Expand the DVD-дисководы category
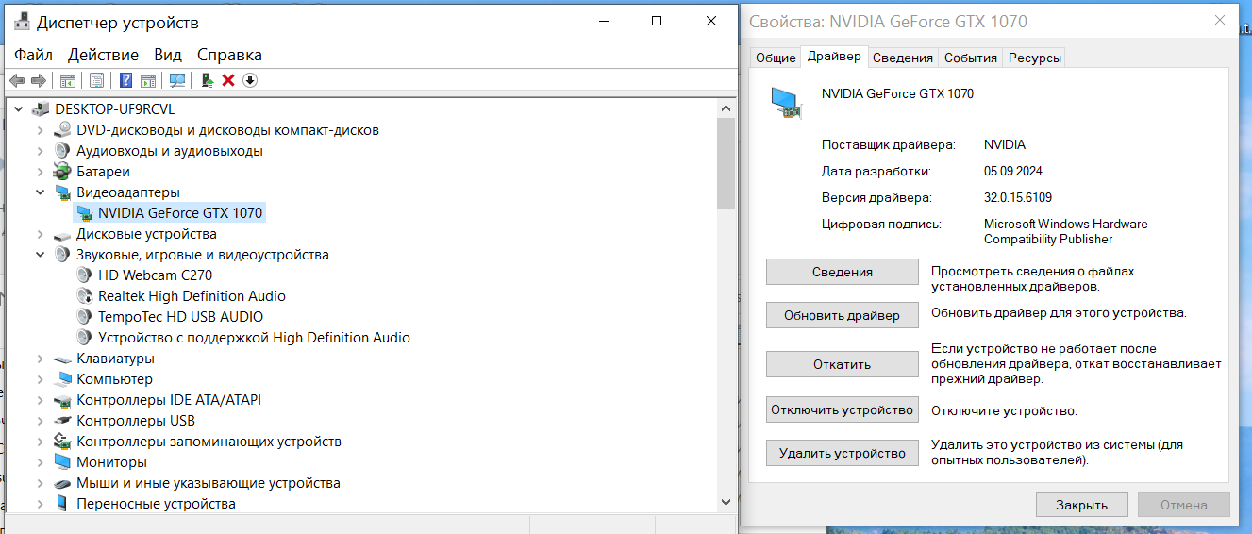The width and height of the screenshot is (1252, 534). (x=40, y=130)
